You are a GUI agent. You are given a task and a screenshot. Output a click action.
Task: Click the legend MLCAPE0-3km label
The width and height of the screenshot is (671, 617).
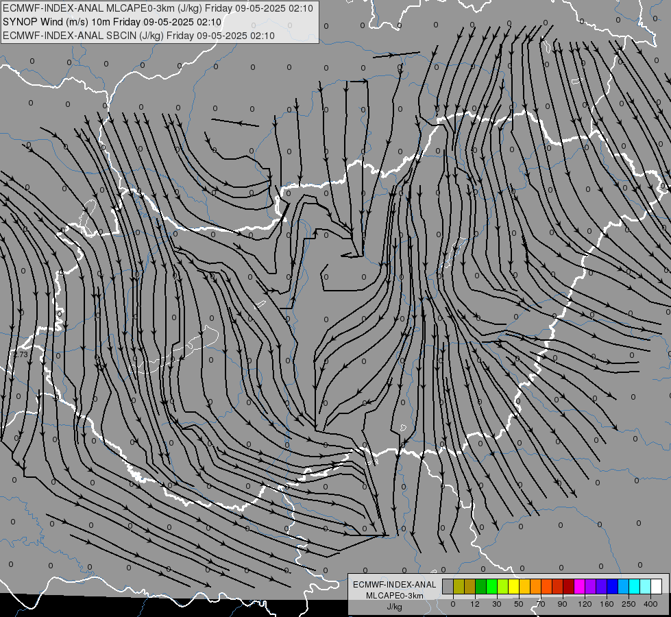pos(395,596)
